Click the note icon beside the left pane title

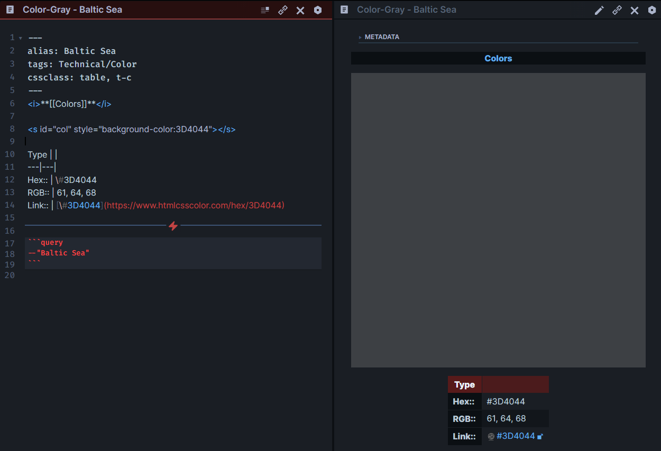10,10
